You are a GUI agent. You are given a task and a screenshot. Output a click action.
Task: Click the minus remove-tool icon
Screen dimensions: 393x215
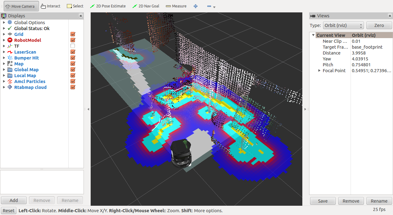pos(209,6)
